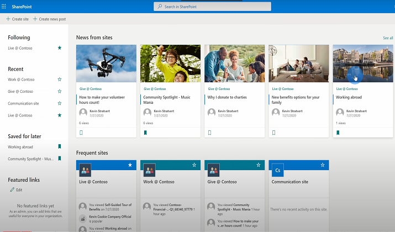Click Live @ Contoso label on New benefits card
This screenshot has height=232, width=395.
[283, 89]
